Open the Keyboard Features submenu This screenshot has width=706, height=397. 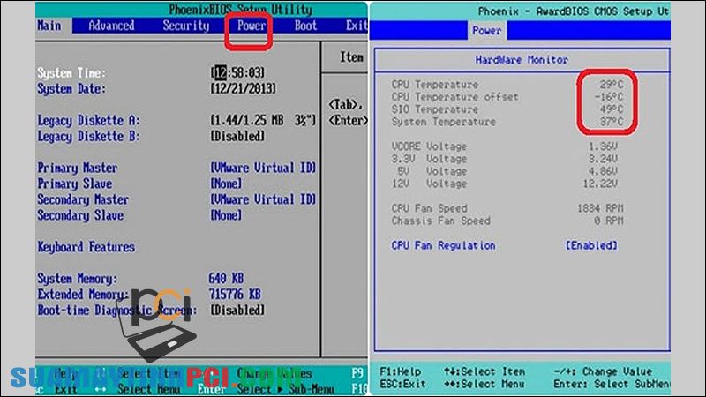pos(86,247)
